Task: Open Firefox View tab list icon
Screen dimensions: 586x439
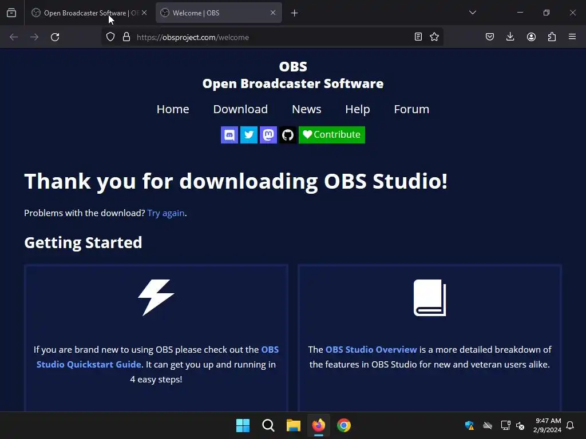Action: [11, 13]
